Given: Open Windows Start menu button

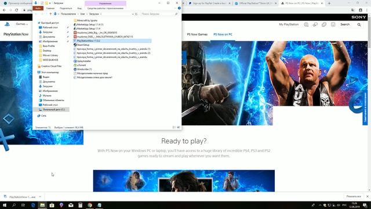Looking at the screenshot, I should 5,205.
